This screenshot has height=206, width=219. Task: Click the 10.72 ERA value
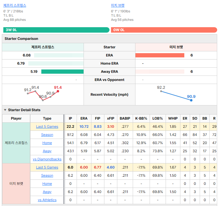pyautogui.click(x=84, y=127)
